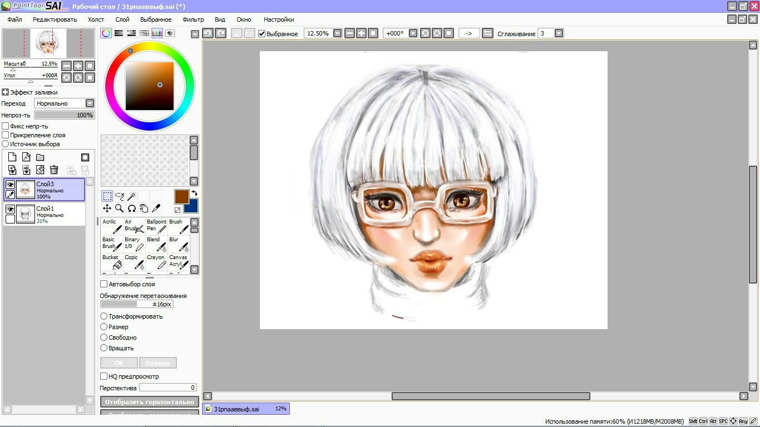Open the Настройки menu

(x=279, y=19)
